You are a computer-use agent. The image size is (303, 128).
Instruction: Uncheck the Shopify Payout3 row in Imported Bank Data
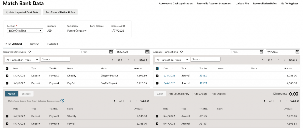click(x=7, y=76)
